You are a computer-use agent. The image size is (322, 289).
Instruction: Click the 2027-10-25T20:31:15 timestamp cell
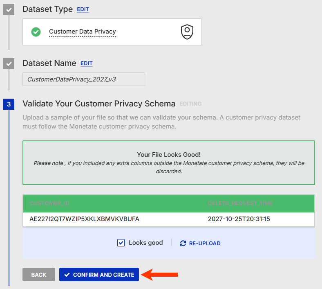[239, 219]
